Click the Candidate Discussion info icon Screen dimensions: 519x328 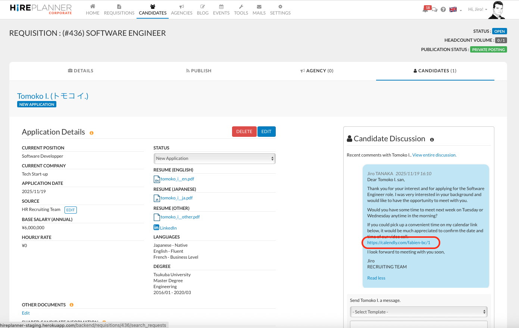pyautogui.click(x=432, y=140)
